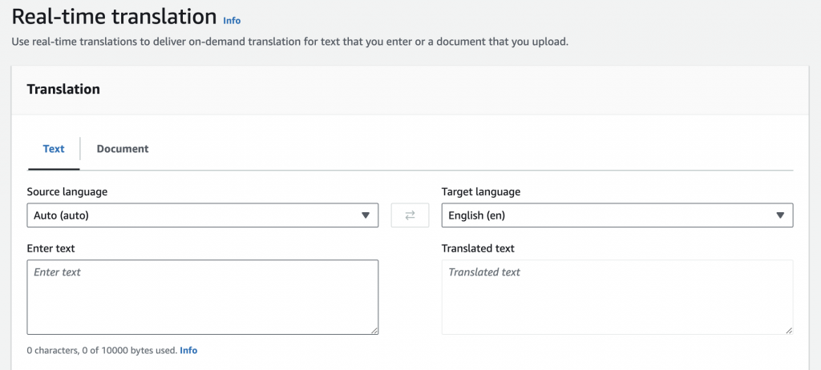The width and height of the screenshot is (821, 370).
Task: Click the characters and bytes used counter
Action: [x=101, y=351]
